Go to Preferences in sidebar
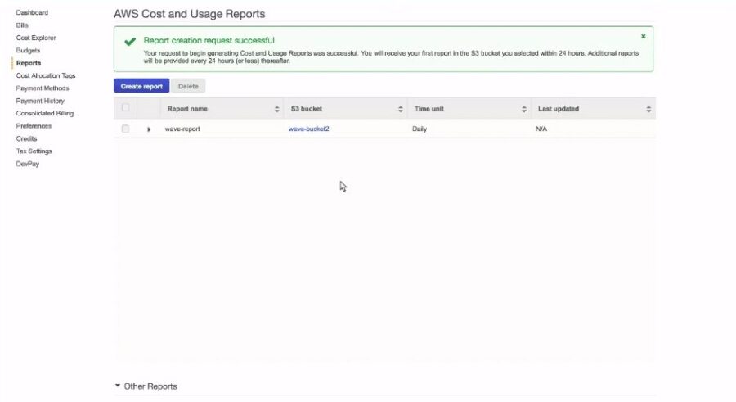The height and width of the screenshot is (402, 736). (34, 126)
